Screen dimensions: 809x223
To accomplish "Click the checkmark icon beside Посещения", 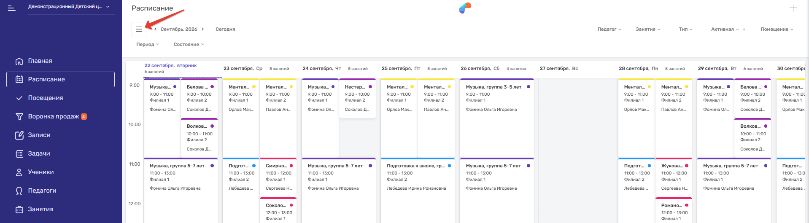I will pos(19,98).
